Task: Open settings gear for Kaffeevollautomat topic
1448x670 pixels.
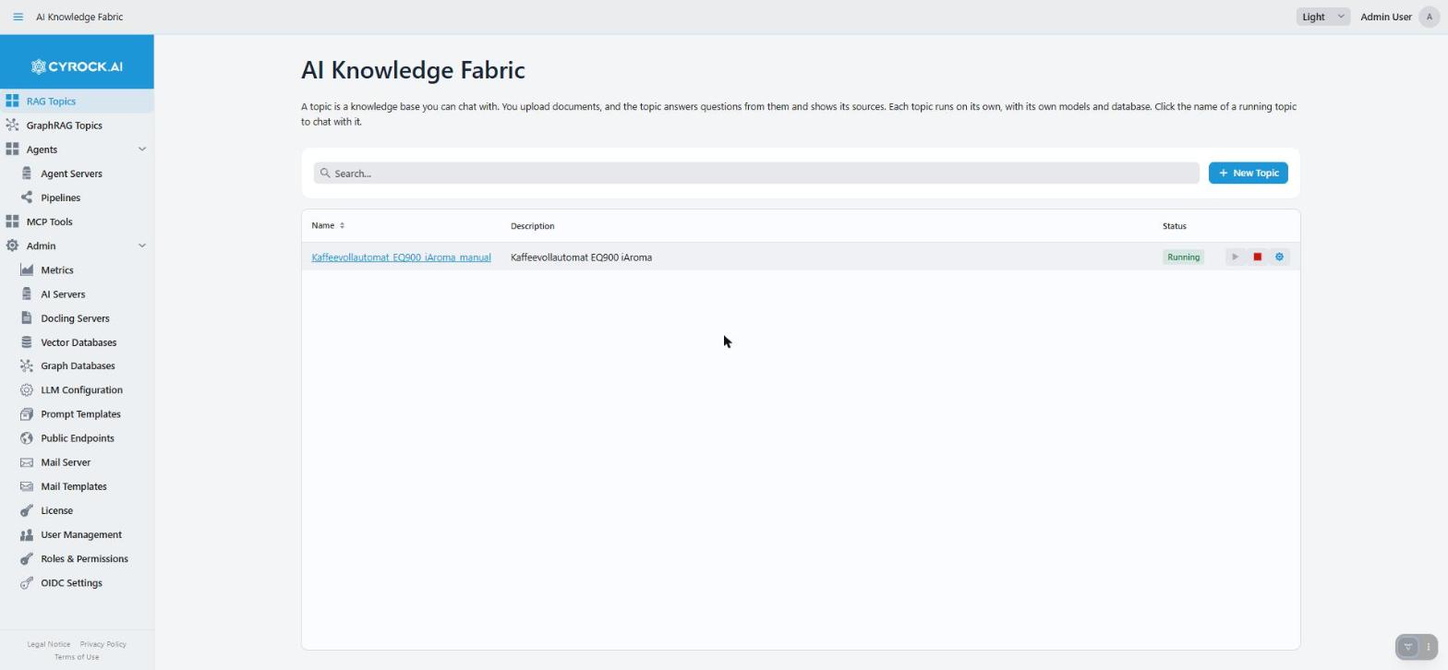Action: click(1279, 257)
